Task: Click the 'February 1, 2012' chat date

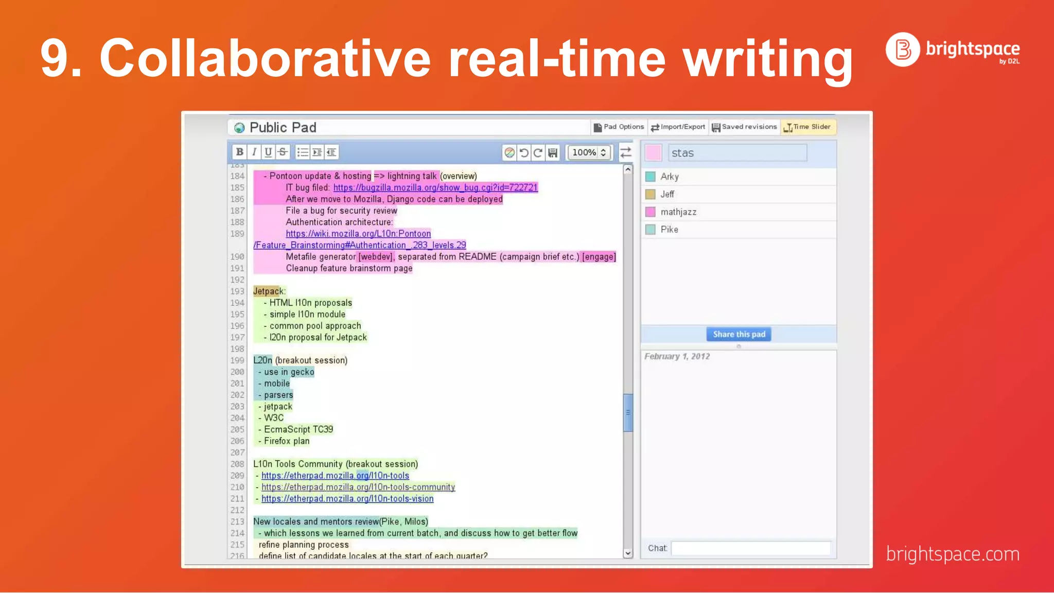Action: coord(677,356)
